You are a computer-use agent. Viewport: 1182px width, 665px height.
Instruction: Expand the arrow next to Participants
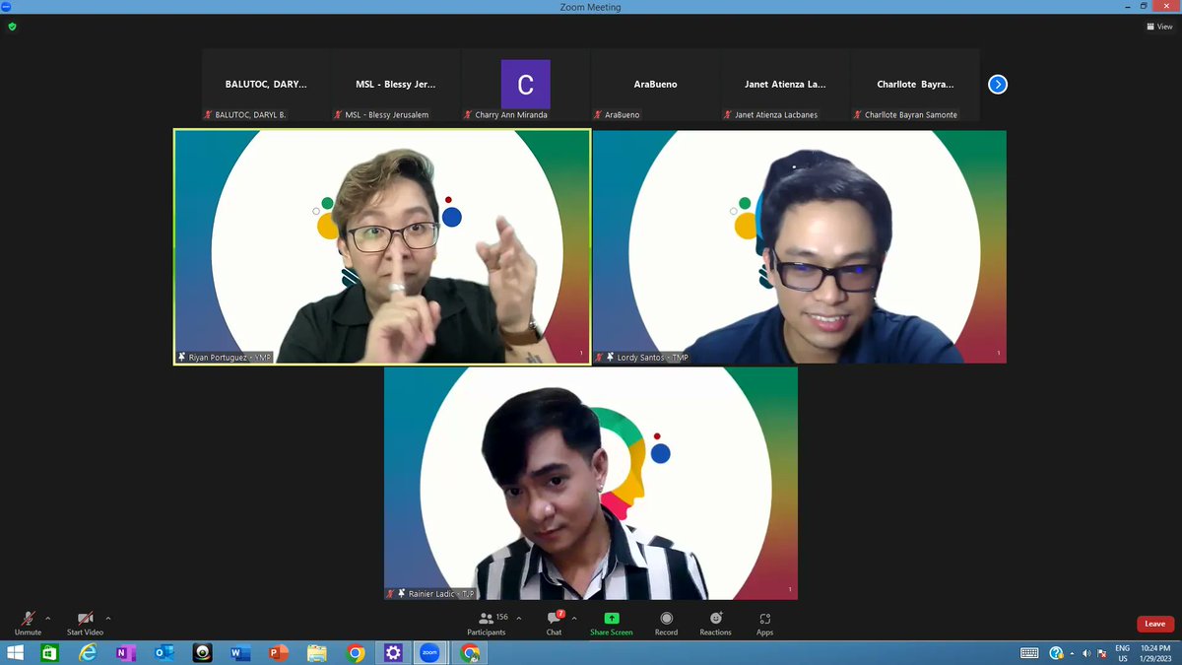518,618
